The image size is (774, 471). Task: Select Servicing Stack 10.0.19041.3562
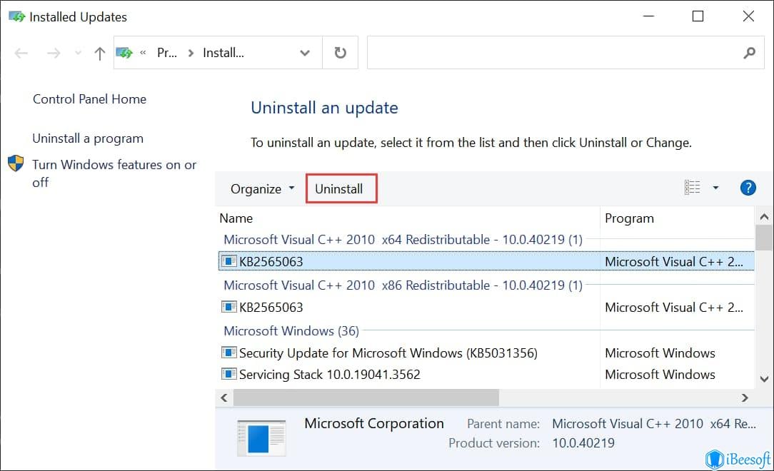330,375
